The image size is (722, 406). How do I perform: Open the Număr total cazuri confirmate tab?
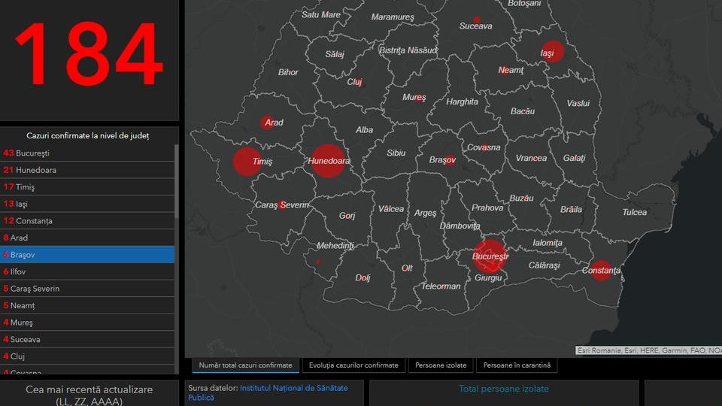[x=245, y=365]
